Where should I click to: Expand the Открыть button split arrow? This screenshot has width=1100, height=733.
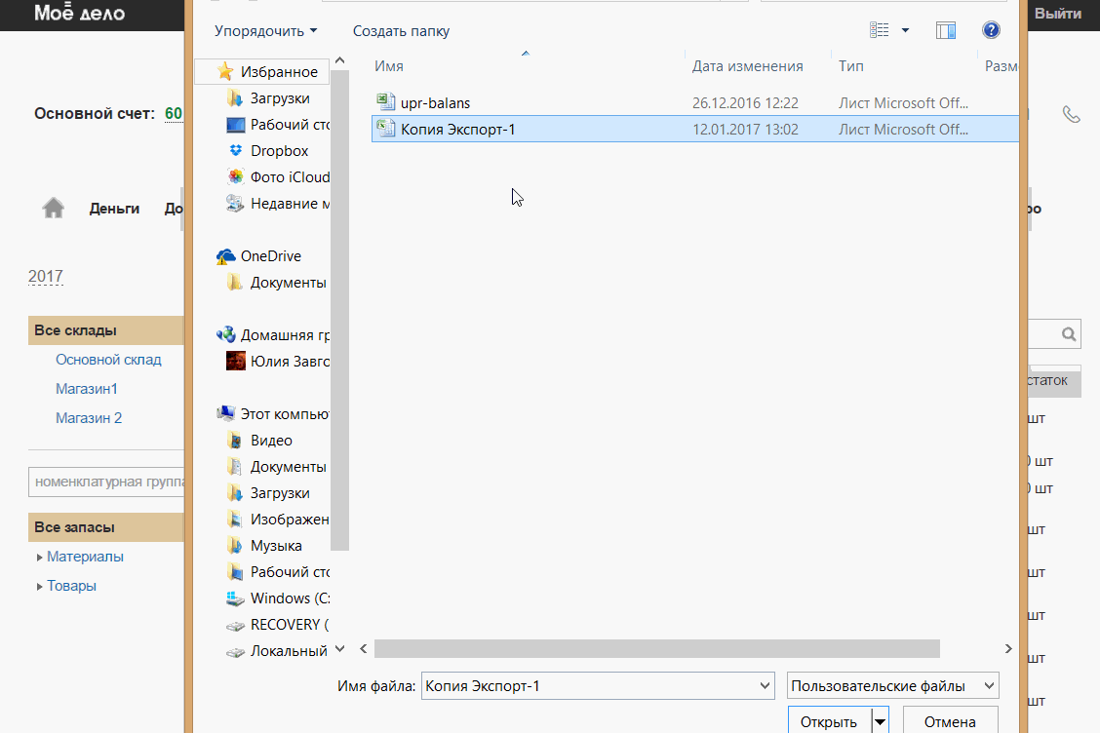click(x=880, y=721)
